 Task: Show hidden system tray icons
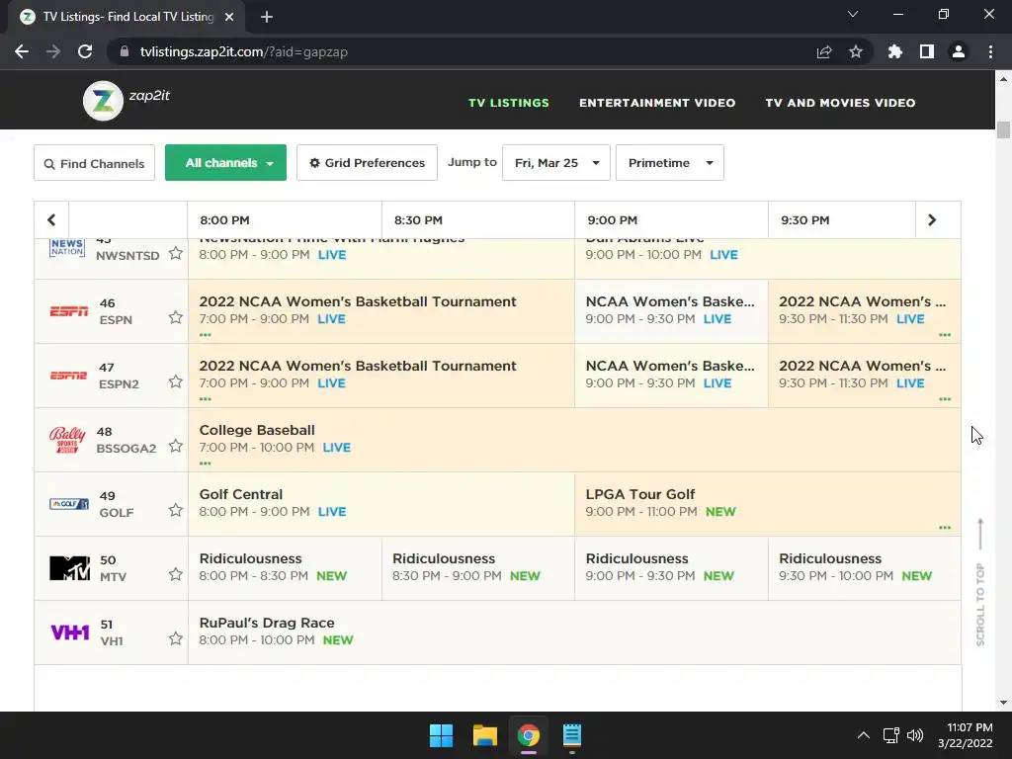coord(864,735)
